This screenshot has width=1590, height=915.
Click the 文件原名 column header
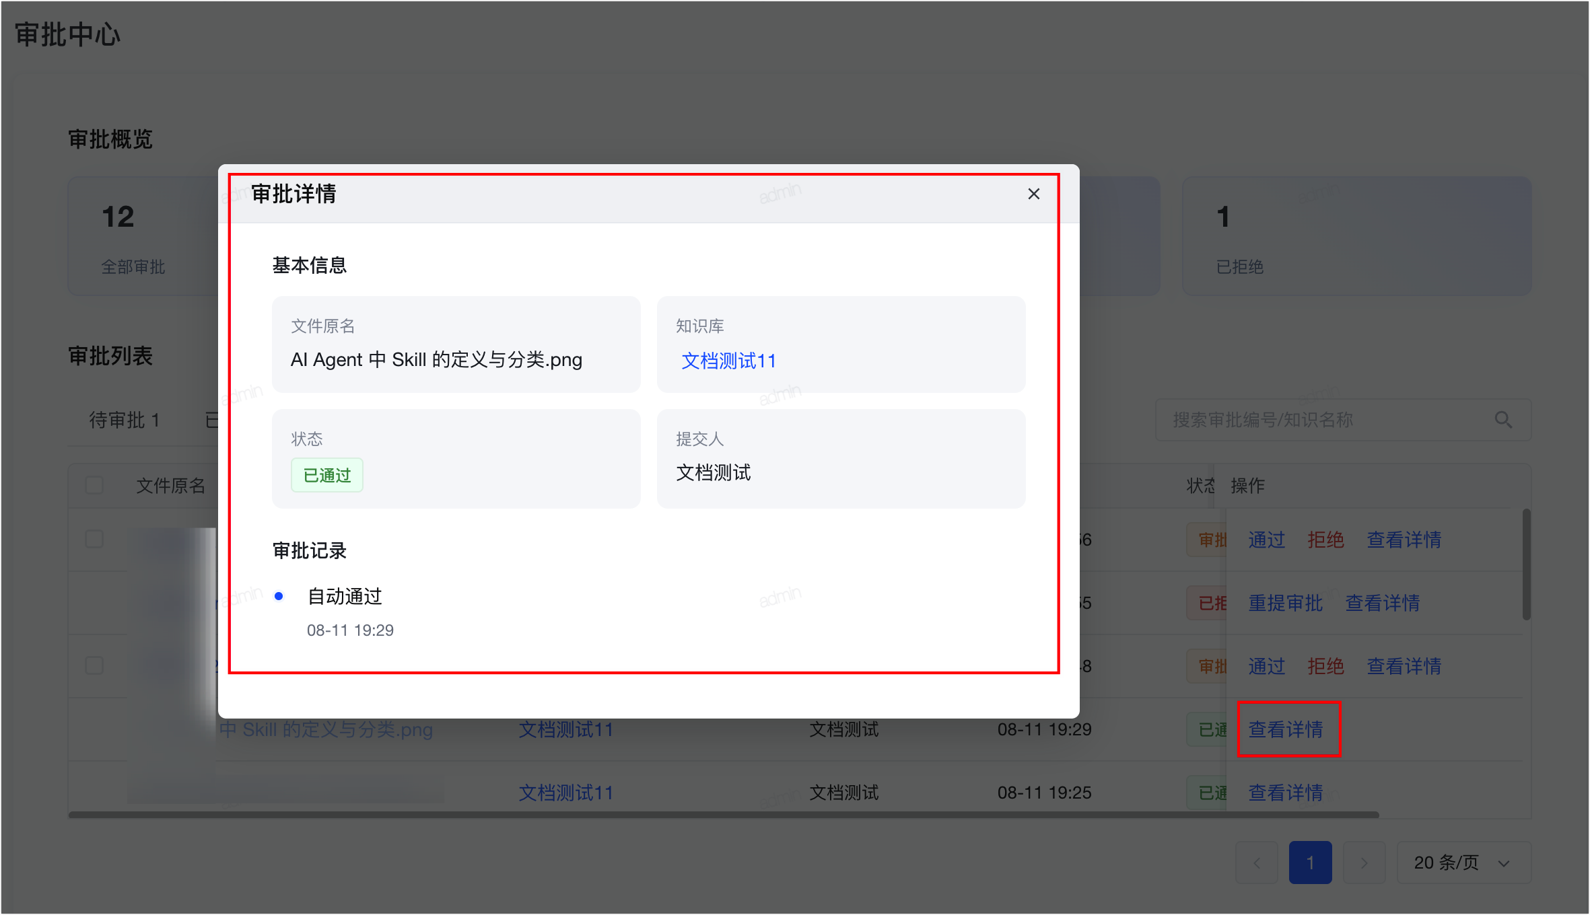(x=170, y=485)
